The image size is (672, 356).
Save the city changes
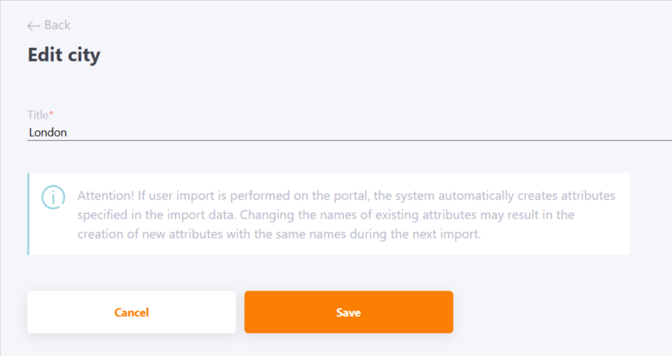coord(348,312)
